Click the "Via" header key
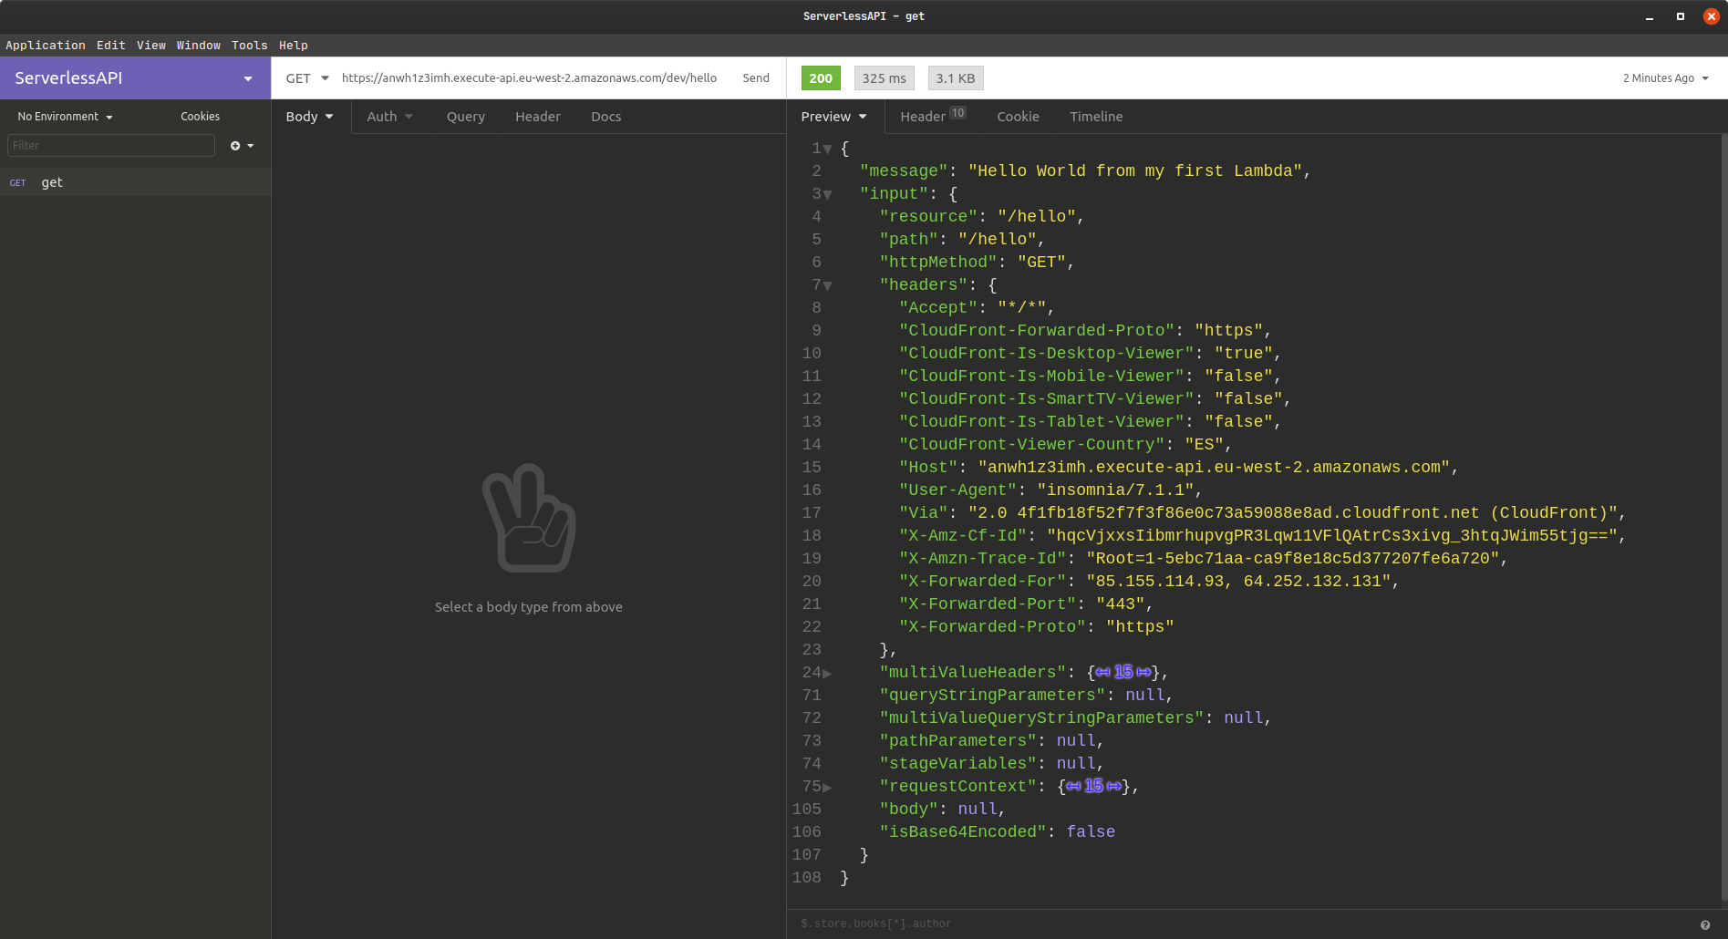Image resolution: width=1728 pixels, height=939 pixels. [x=924, y=513]
